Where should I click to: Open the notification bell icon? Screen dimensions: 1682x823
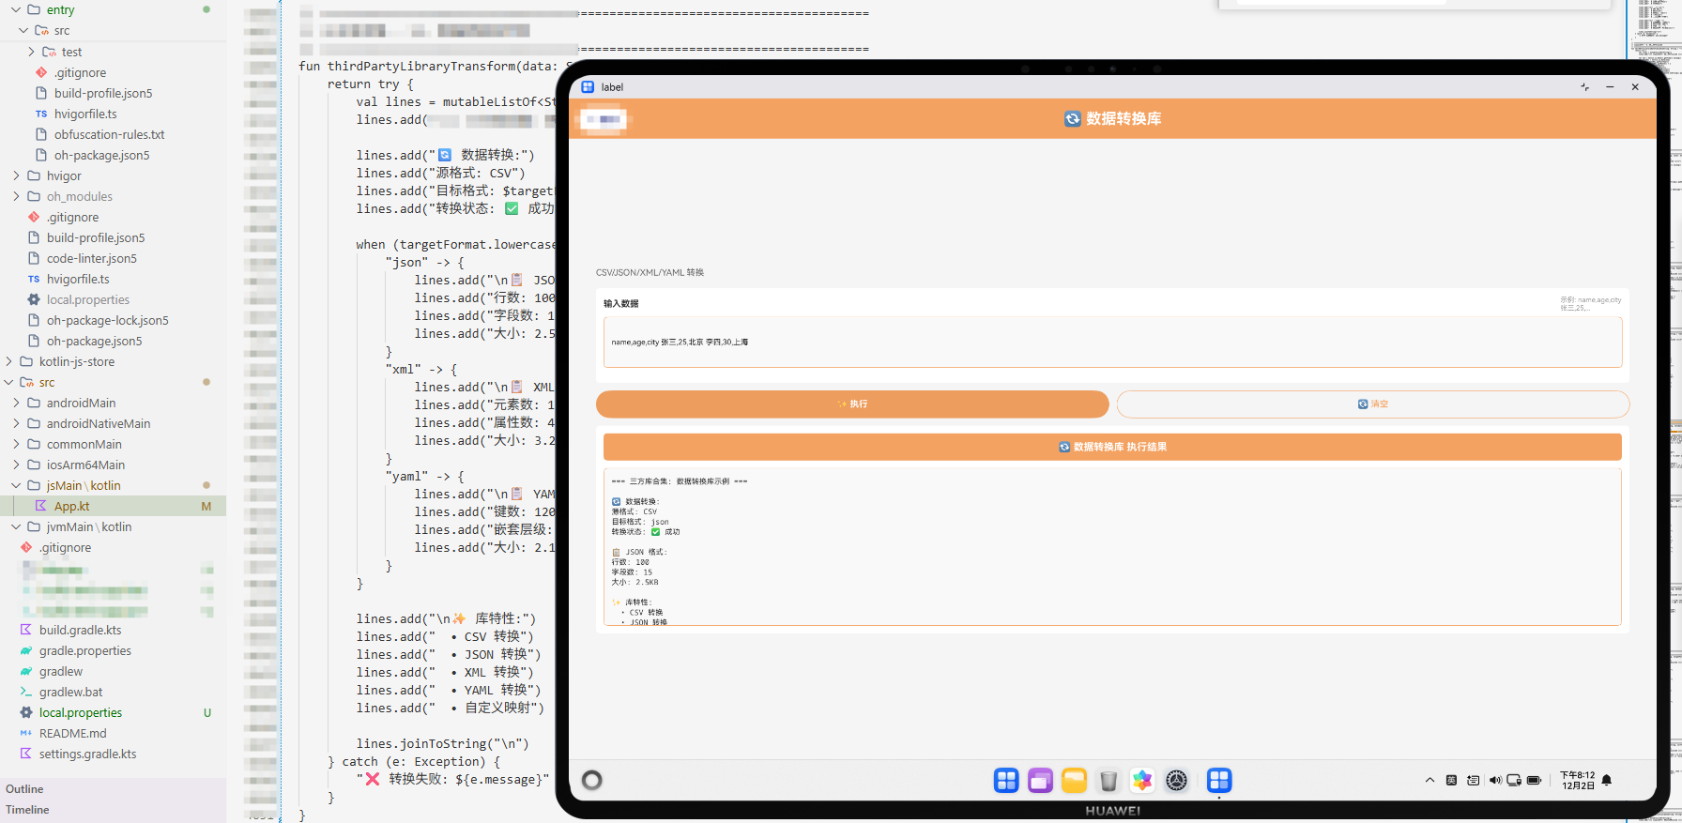tap(1607, 780)
